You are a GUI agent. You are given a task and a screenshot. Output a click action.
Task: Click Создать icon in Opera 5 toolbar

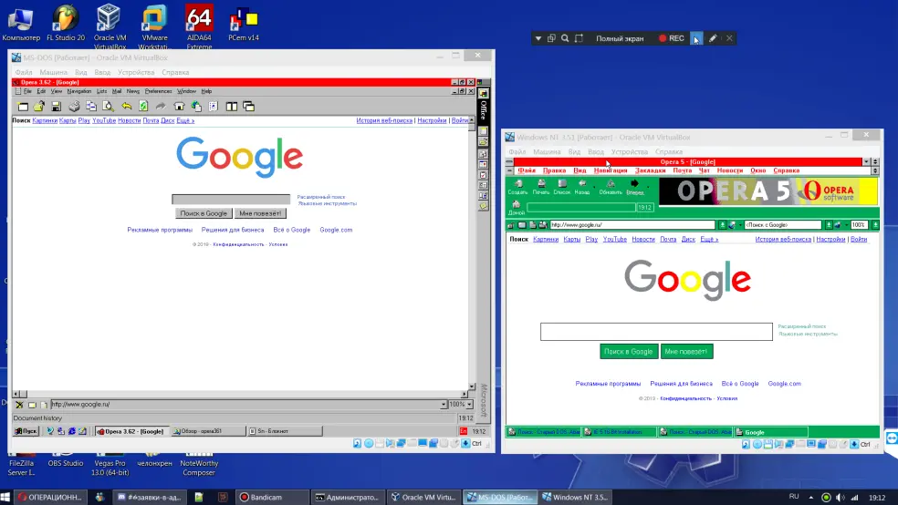click(517, 187)
